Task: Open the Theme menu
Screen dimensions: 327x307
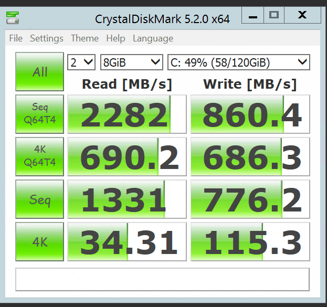Action: coord(85,38)
